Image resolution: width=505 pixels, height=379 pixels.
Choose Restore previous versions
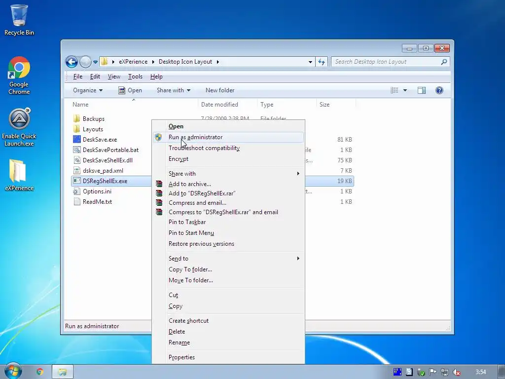coord(228,244)
